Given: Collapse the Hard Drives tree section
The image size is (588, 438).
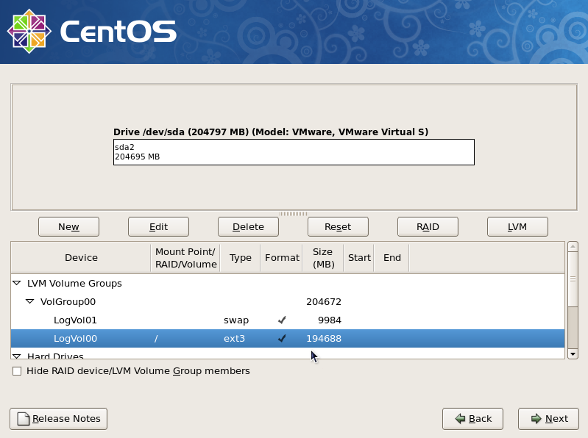Looking at the screenshot, I should (x=17, y=356).
